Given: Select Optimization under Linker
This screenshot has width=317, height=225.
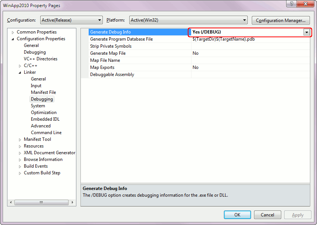Looking at the screenshot, I should click(44, 112).
